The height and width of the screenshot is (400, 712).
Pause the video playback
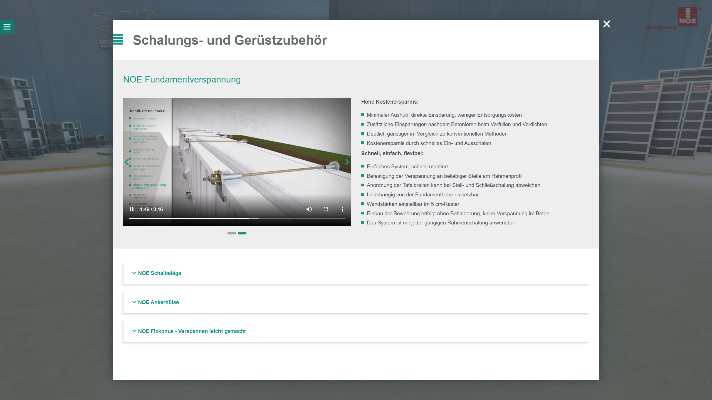132,209
